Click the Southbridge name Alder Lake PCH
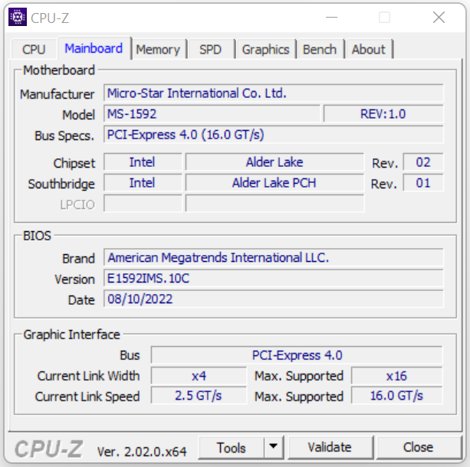 [274, 183]
